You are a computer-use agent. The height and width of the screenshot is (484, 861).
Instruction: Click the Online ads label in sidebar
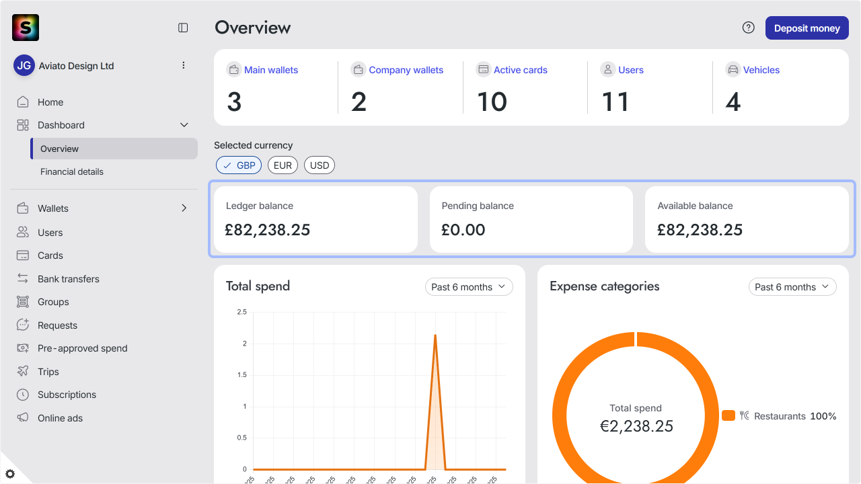(x=61, y=418)
